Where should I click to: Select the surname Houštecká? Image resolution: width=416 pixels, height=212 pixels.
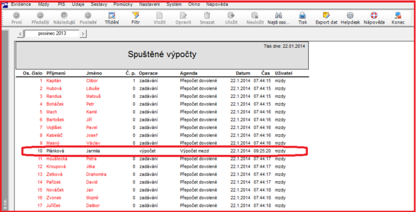[x=57, y=158]
